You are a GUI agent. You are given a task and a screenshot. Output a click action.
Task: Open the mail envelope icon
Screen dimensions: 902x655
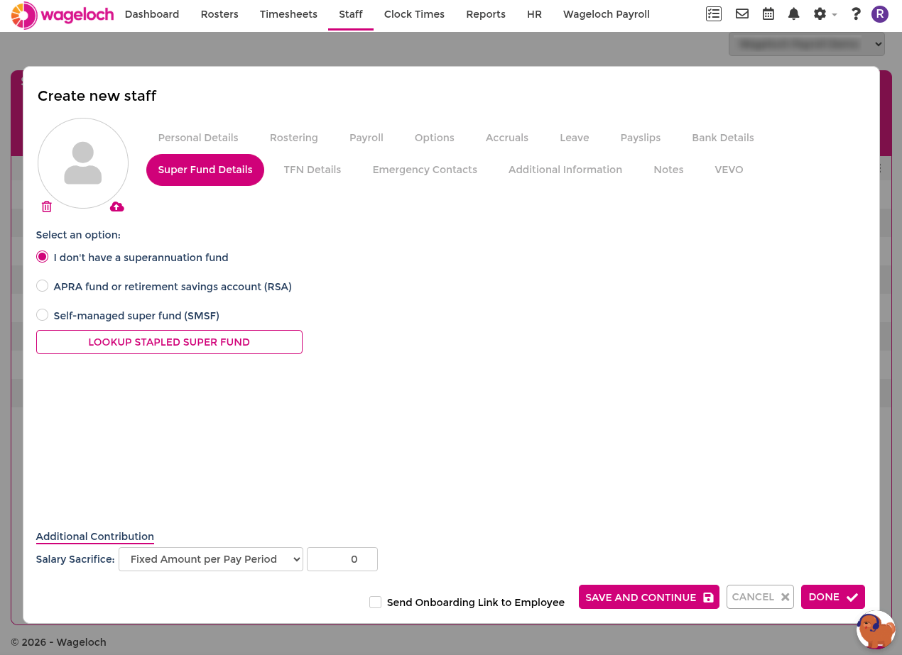click(x=742, y=14)
